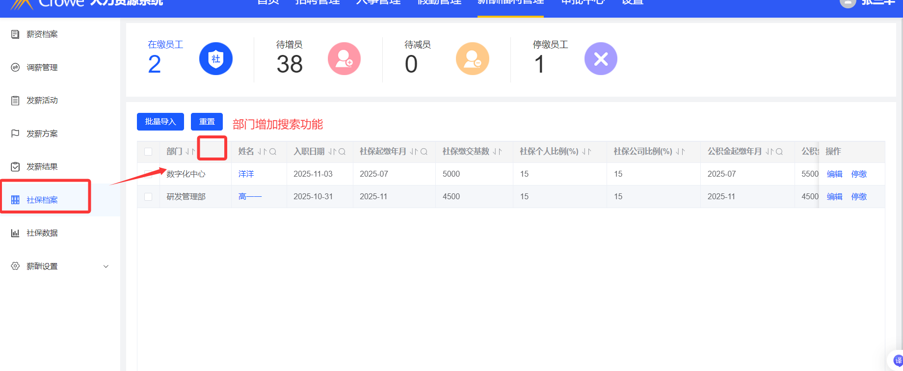Click the orange remove-user icon for 待减员
The image size is (903, 371).
(472, 59)
